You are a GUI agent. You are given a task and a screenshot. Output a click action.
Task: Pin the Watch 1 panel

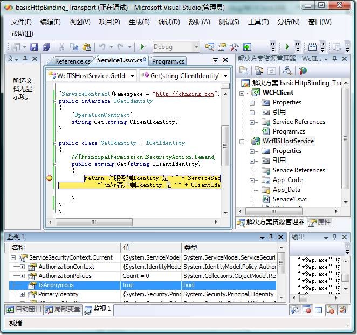tap(271, 237)
